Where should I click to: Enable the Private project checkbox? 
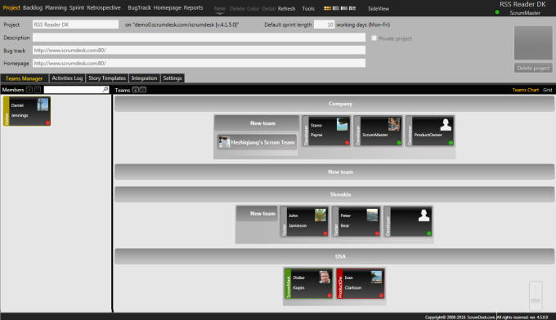pyautogui.click(x=374, y=38)
